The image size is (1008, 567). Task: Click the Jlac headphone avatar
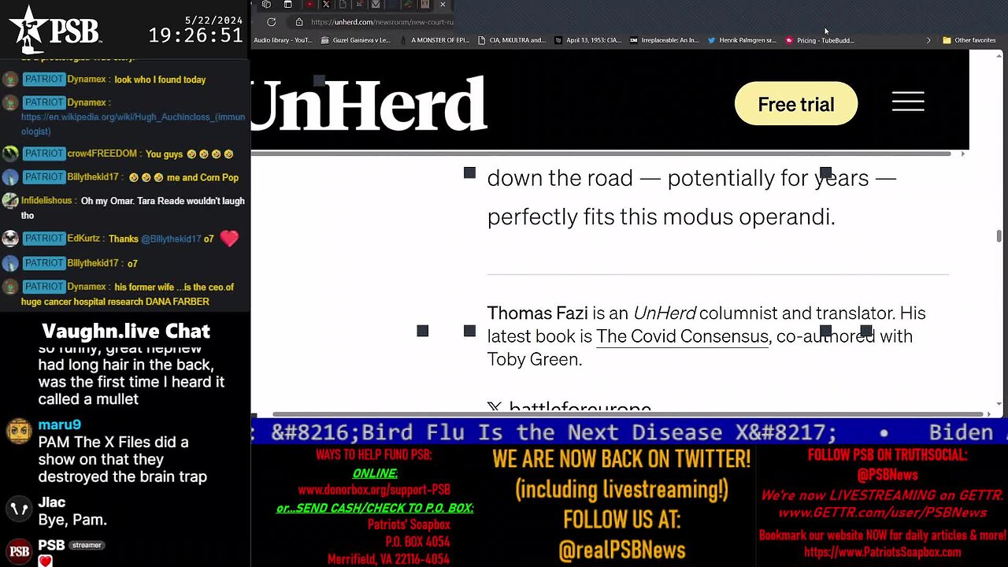click(19, 509)
